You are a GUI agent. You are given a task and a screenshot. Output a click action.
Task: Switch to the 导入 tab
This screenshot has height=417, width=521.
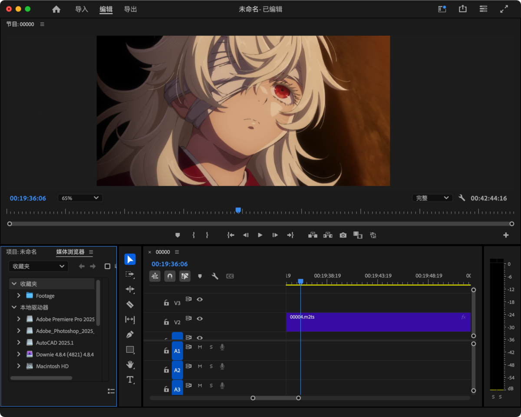pos(82,9)
